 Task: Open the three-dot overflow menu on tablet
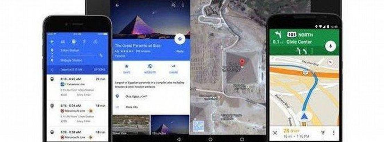tap(183, 5)
